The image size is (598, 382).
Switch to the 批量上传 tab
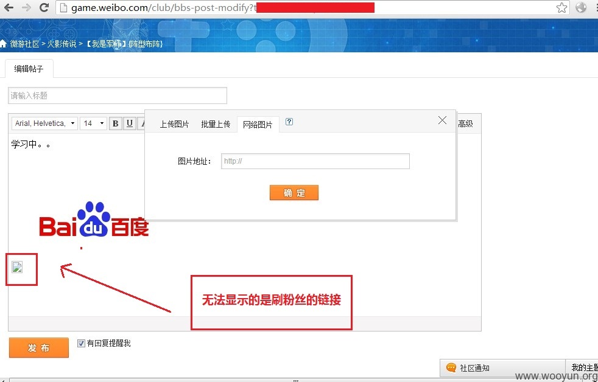(216, 124)
